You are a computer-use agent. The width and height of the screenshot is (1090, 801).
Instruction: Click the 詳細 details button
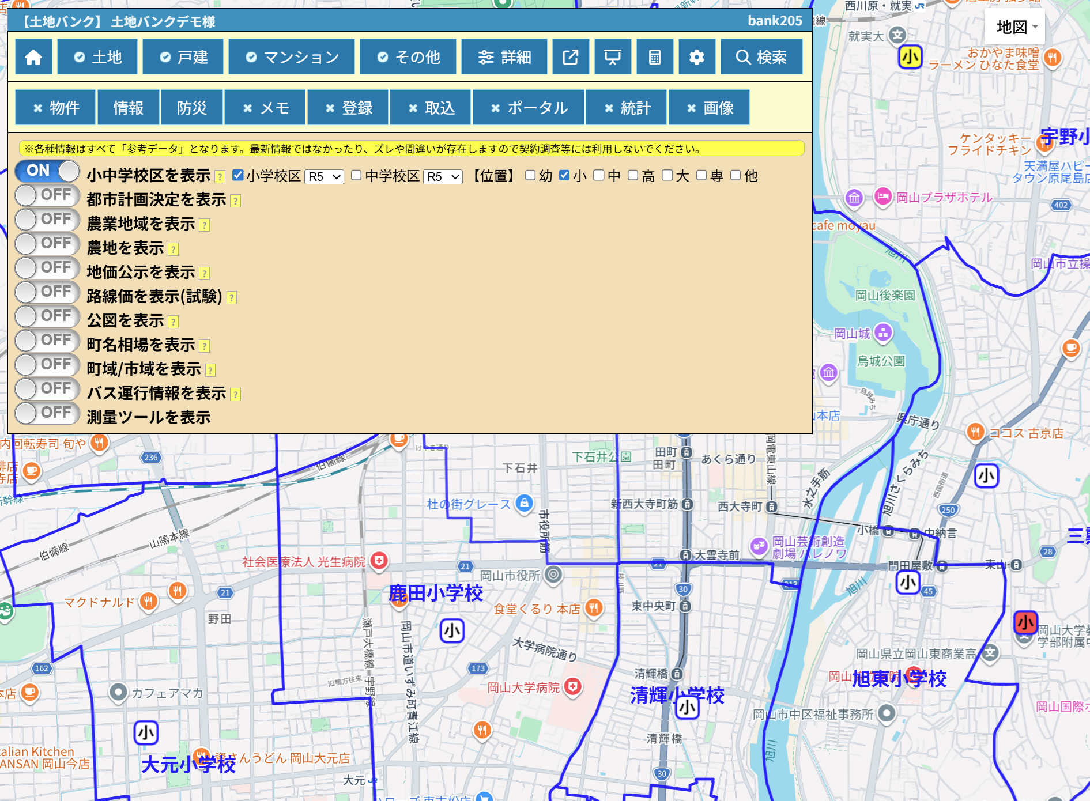504,57
